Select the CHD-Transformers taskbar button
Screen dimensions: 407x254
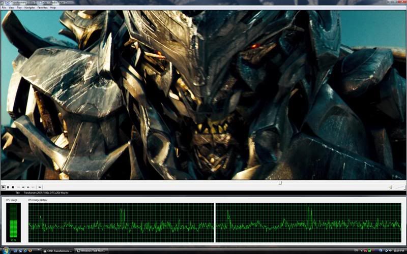(x=57, y=250)
